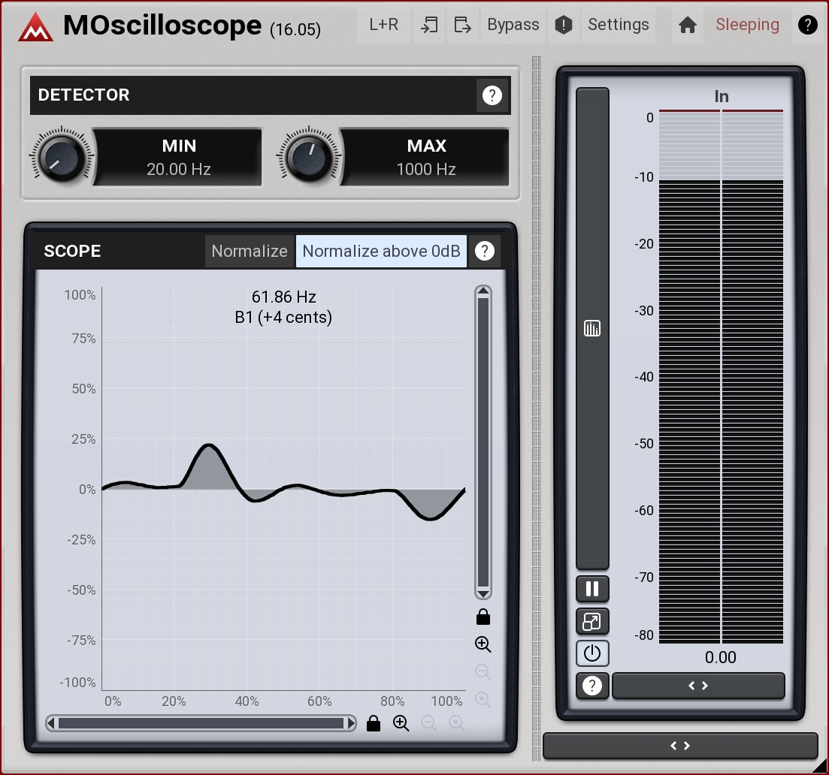Click the DETECTOR panel title
The width and height of the screenshot is (829, 775).
point(83,95)
